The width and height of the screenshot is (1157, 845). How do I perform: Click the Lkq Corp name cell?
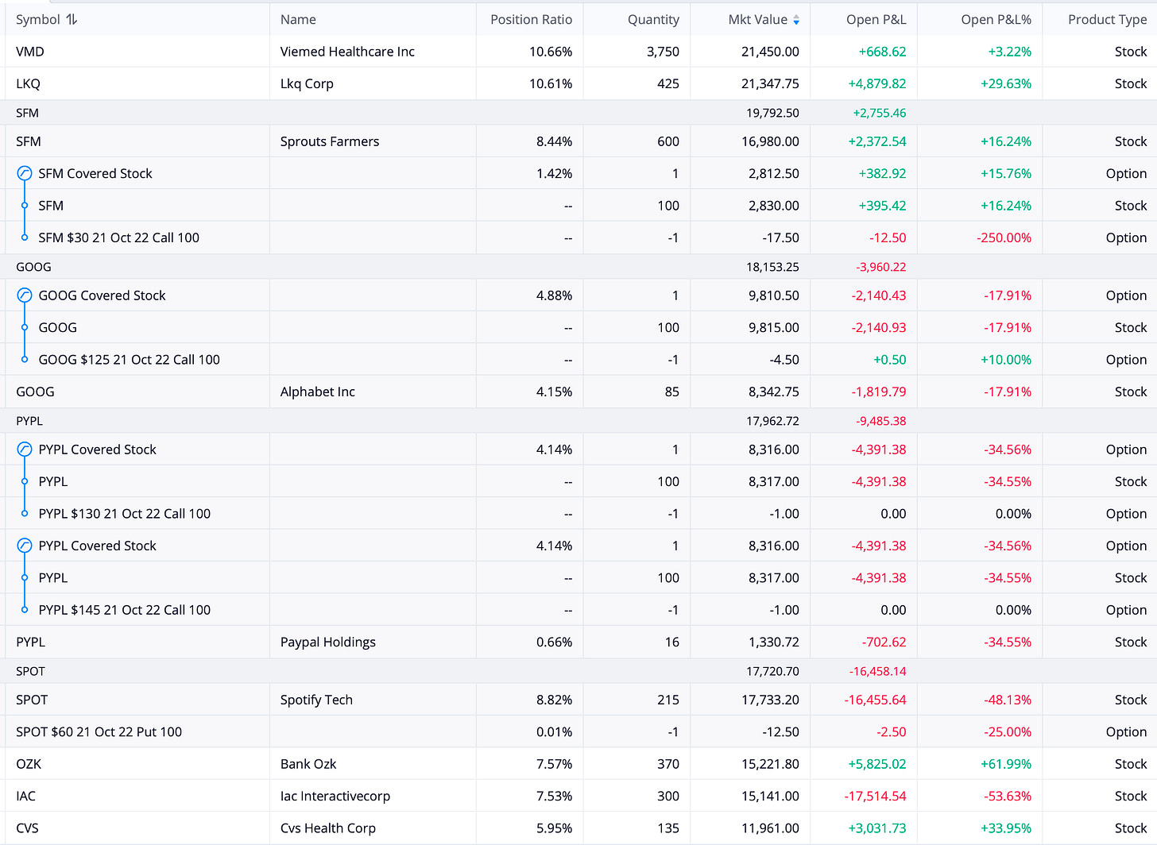click(x=307, y=83)
